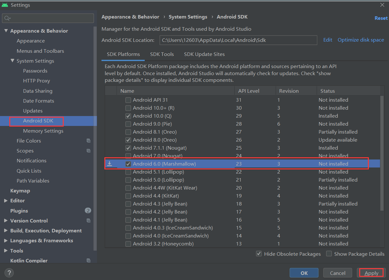Expand Build, Execution, Deployment node
Image resolution: width=389 pixels, height=280 pixels.
coord(6,230)
